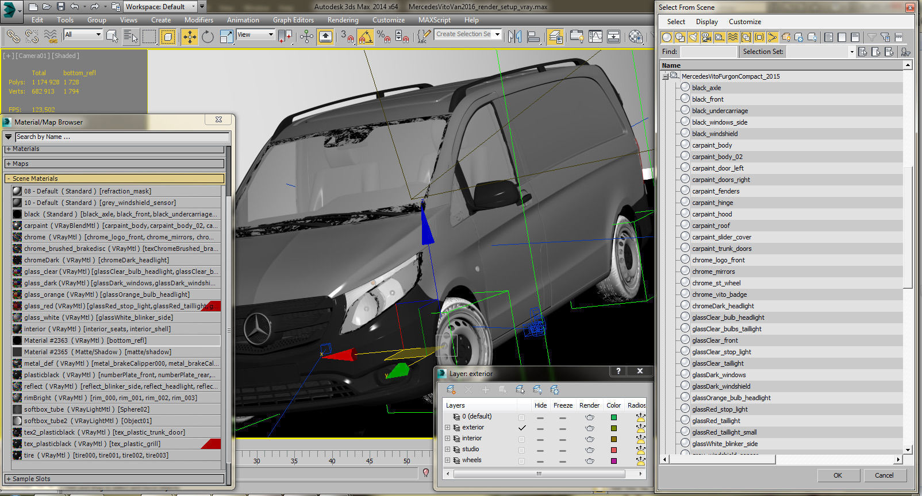Open the Workspace: Default dropdown
The image size is (922, 496).
(x=160, y=7)
